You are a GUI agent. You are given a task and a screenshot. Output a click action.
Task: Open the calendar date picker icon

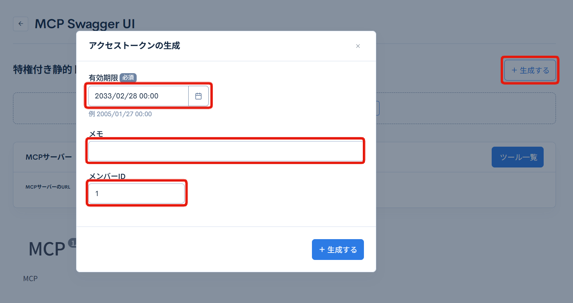coord(198,96)
